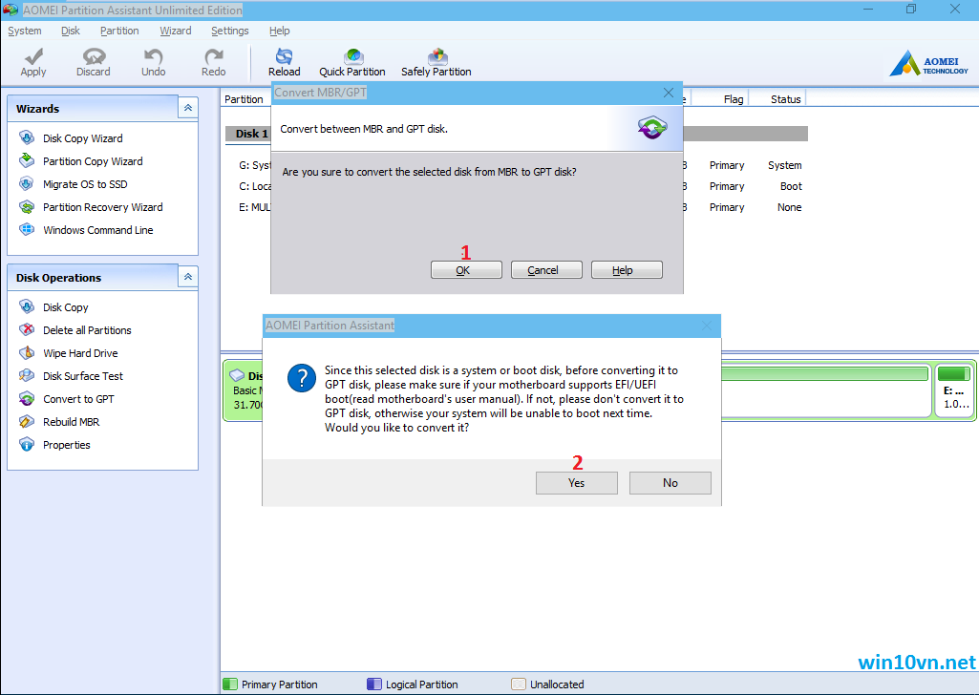The width and height of the screenshot is (979, 695).
Task: Click Help in Convert MBR/GPT dialog
Action: [x=627, y=270]
